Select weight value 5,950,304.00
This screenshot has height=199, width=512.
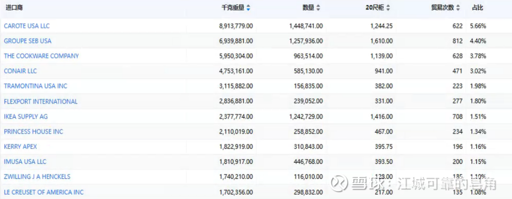236,56
